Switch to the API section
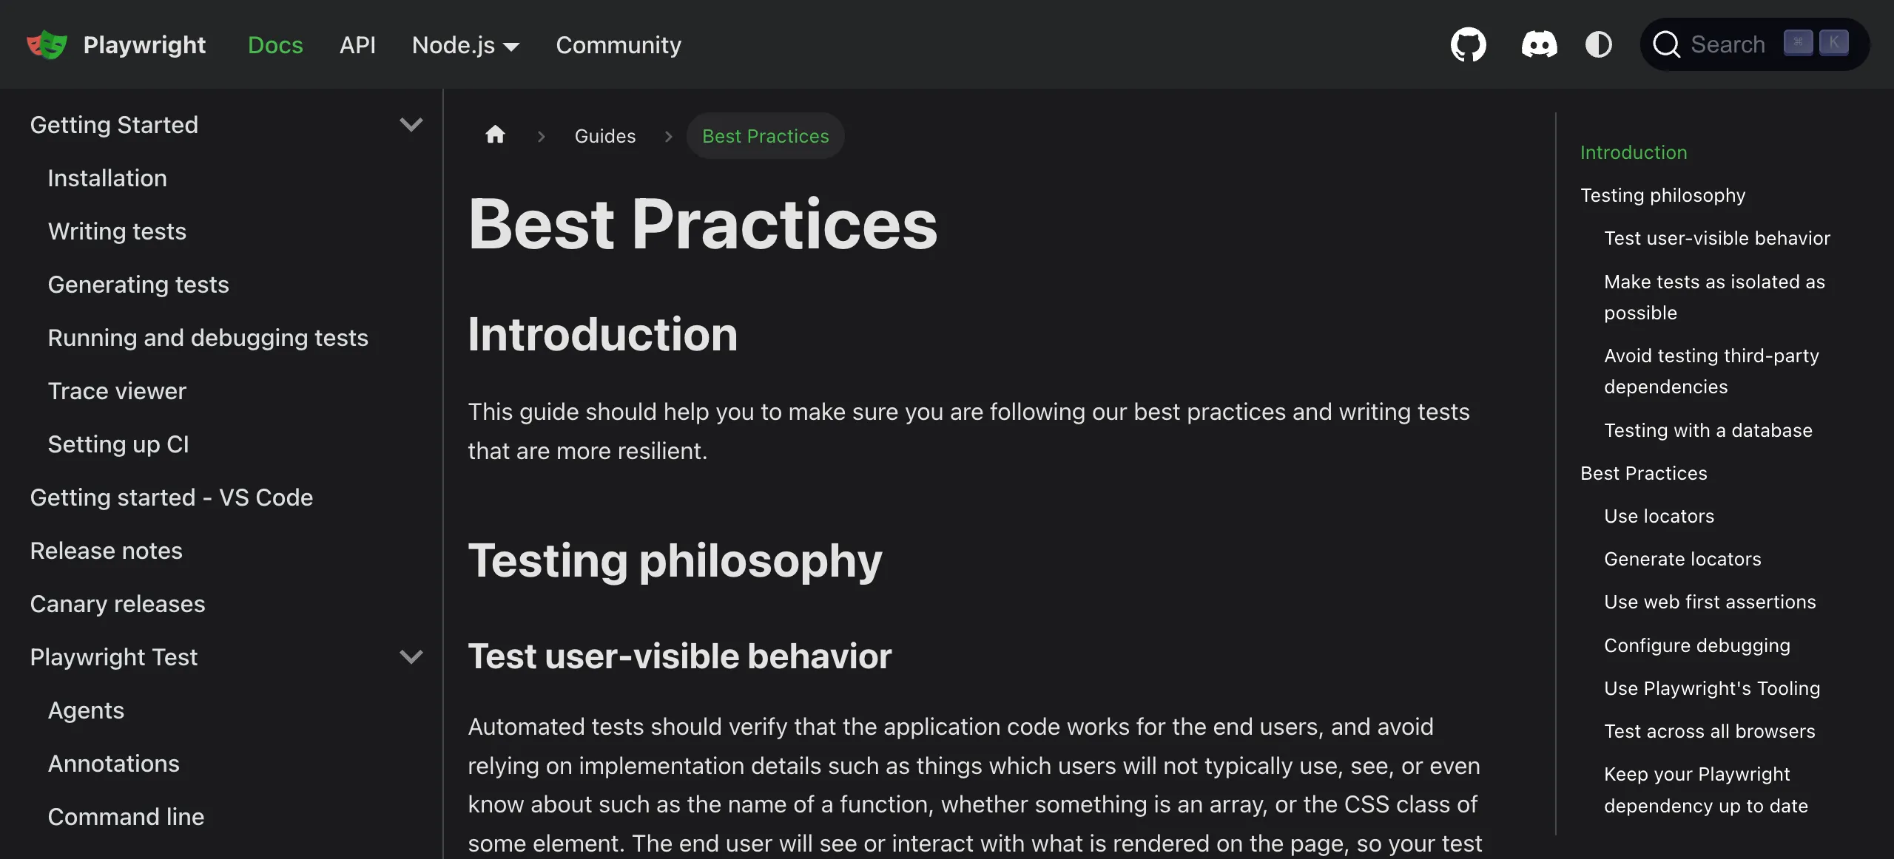The image size is (1894, 859). [357, 45]
